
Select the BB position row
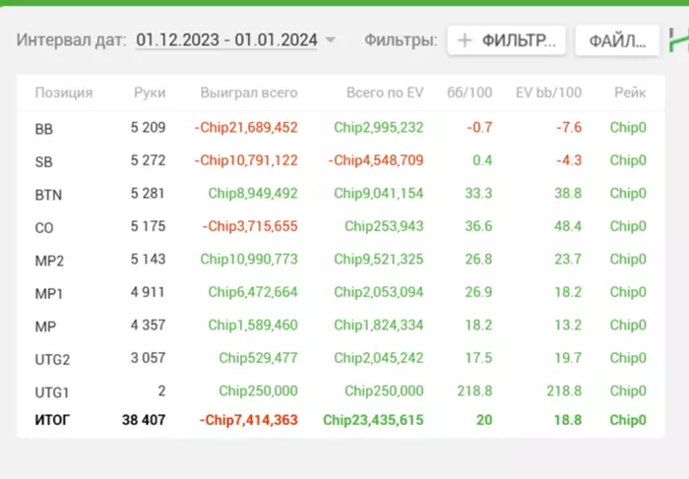point(44,128)
